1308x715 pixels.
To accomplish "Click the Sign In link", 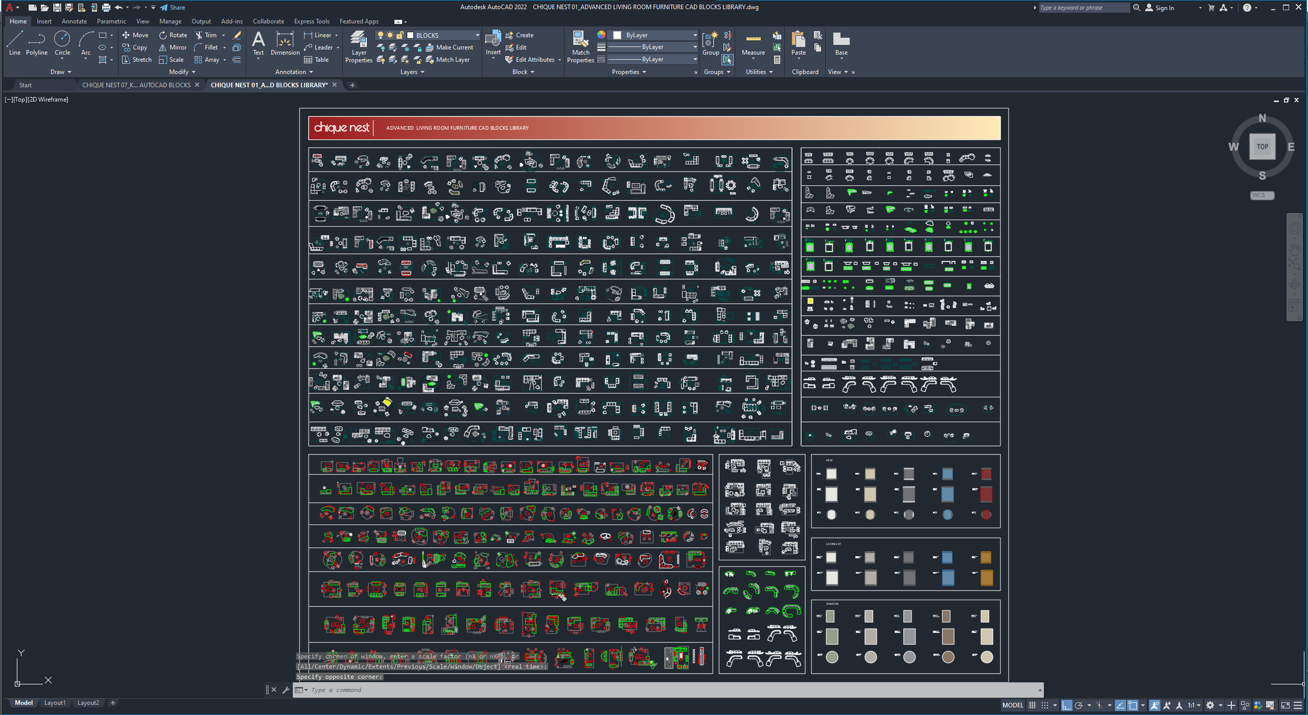I will tap(1164, 7).
